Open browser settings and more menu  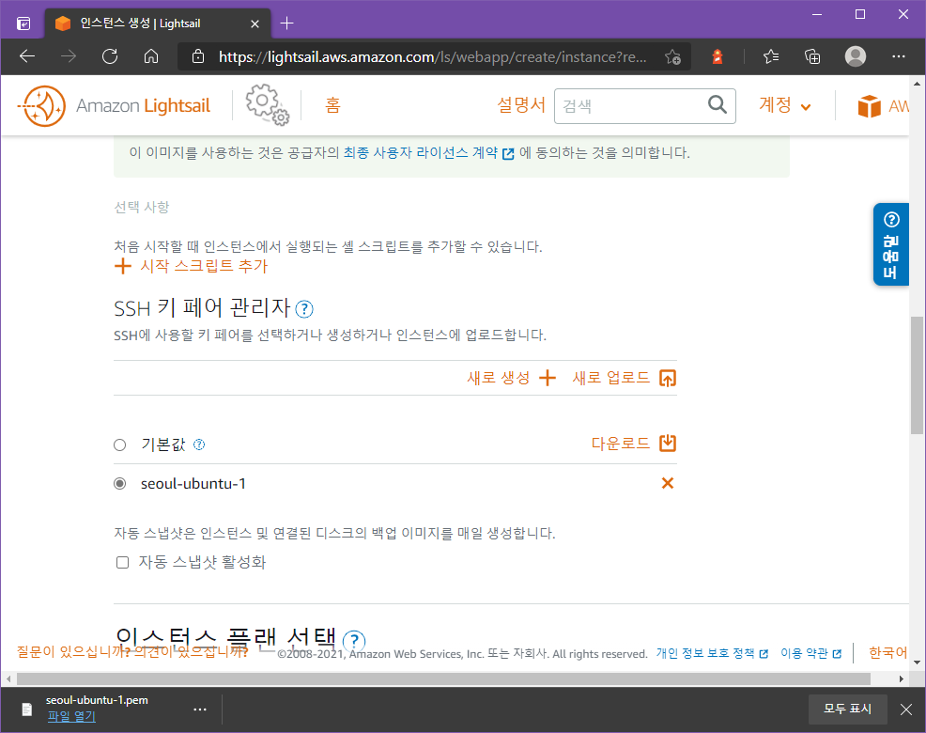pos(898,56)
